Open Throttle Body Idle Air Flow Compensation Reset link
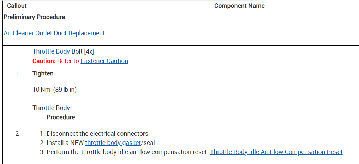The height and width of the screenshot is (164, 359). pyautogui.click(x=276, y=152)
